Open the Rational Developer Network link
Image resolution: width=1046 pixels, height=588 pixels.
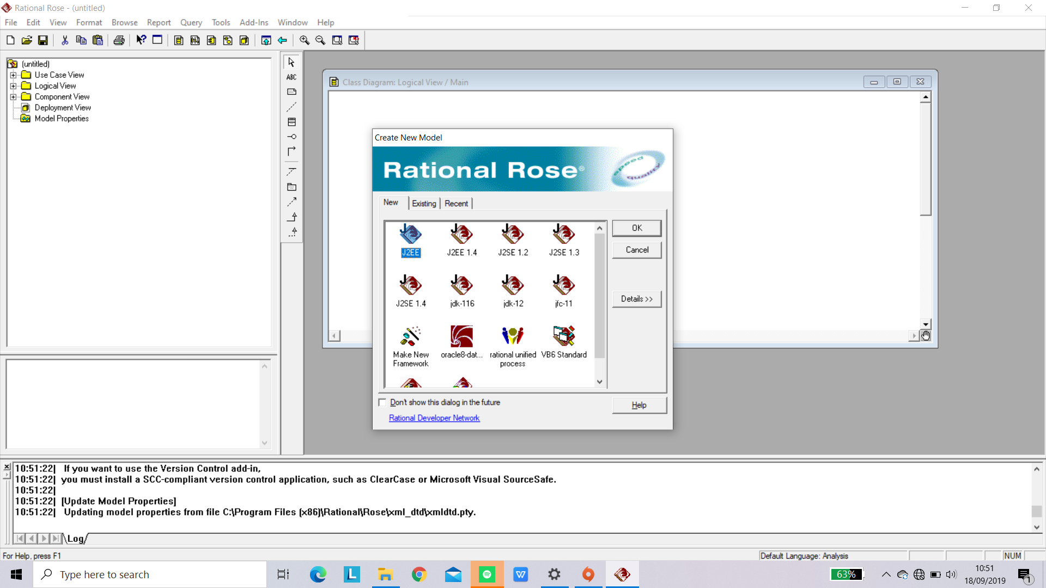tap(434, 418)
